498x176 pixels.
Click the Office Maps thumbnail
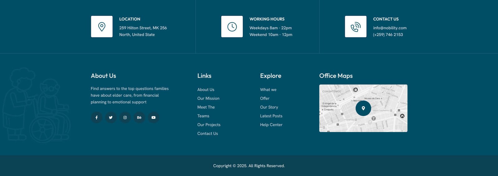[x=363, y=108]
